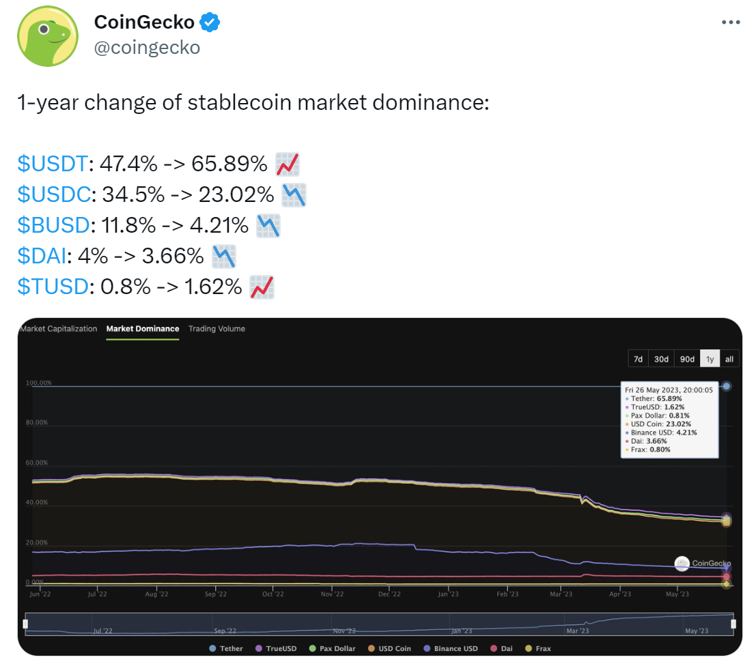Screen dimensions: 756x668
Task: Toggle the Binance USD legend entry
Action: click(450, 648)
